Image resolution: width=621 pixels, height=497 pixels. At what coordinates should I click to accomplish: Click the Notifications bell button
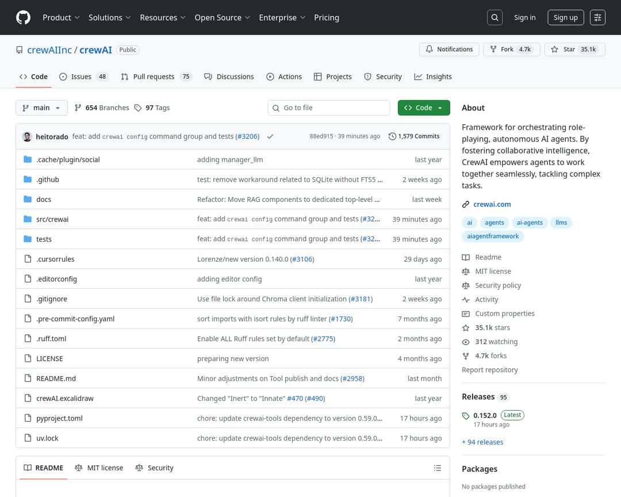pos(449,49)
